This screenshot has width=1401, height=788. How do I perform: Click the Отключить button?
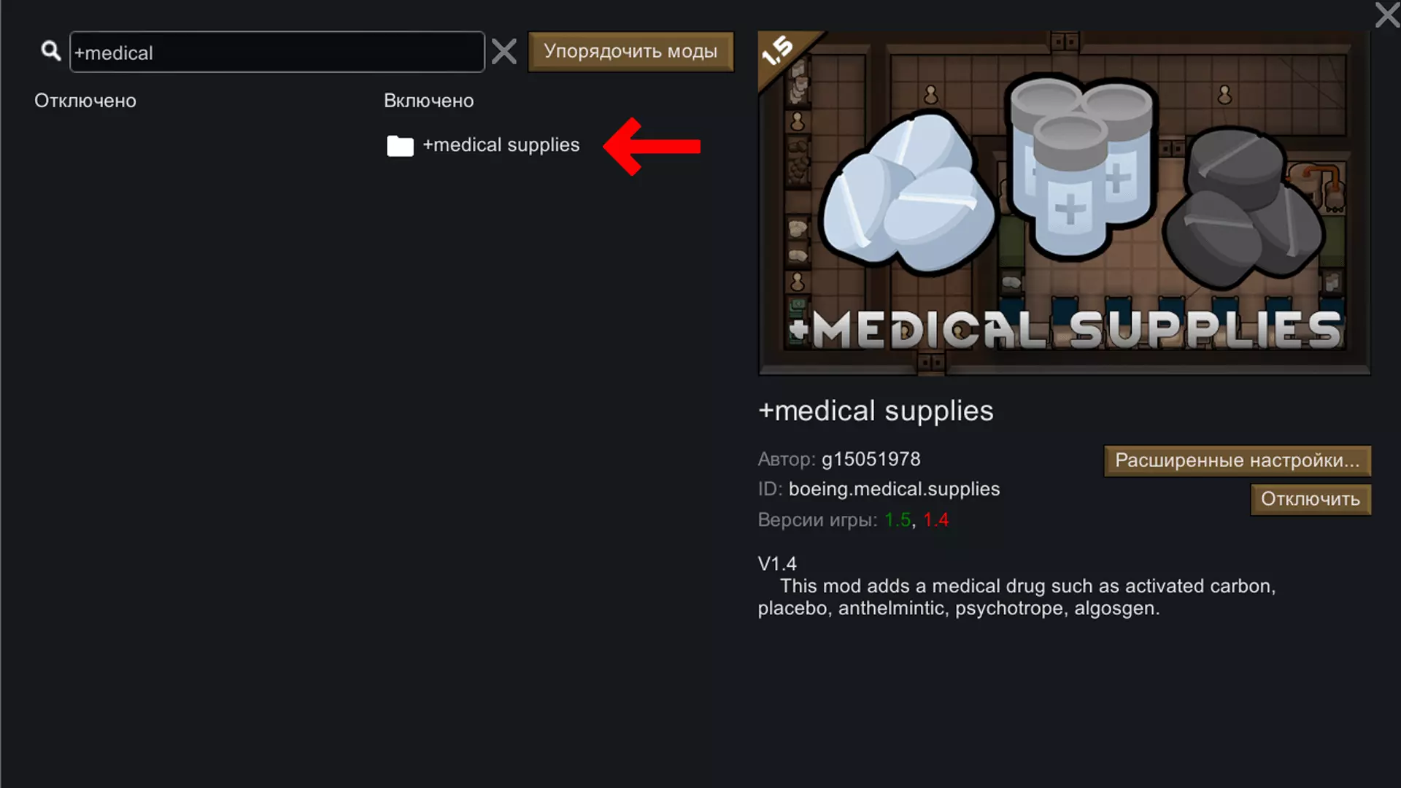coord(1311,499)
